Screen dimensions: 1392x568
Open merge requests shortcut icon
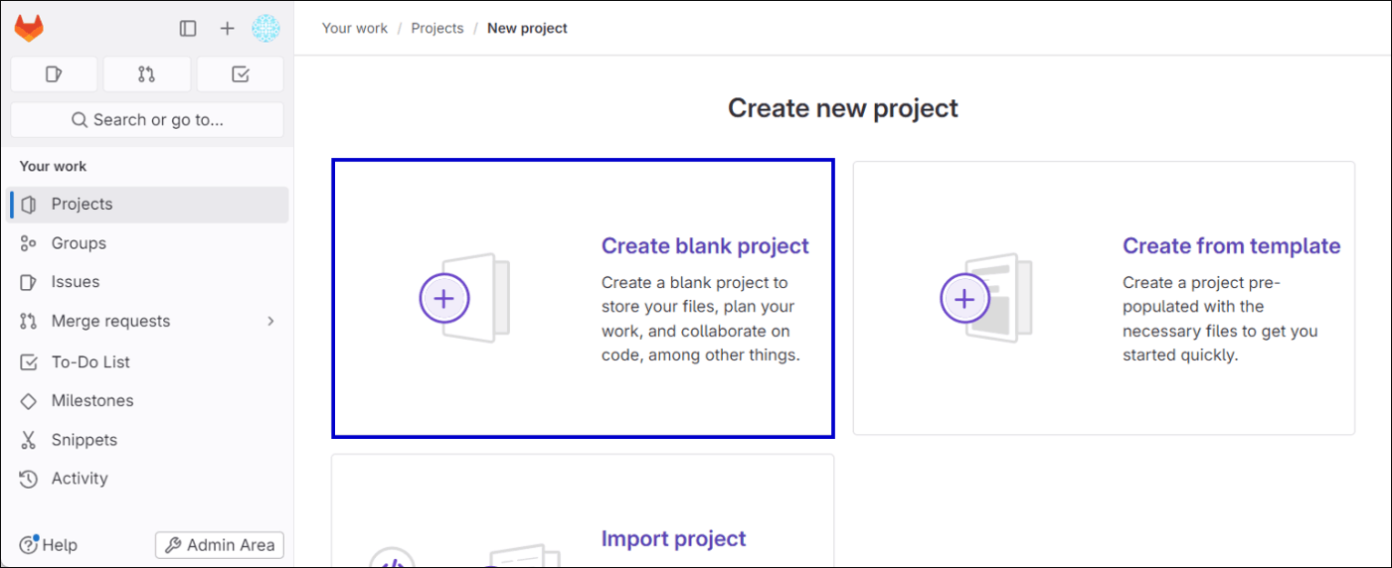click(147, 74)
